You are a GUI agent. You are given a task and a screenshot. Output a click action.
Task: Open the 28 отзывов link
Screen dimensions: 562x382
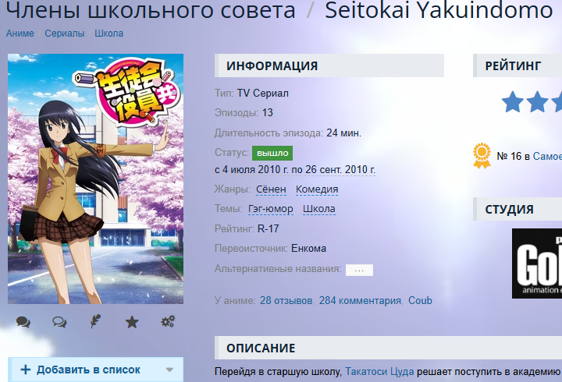coord(286,300)
